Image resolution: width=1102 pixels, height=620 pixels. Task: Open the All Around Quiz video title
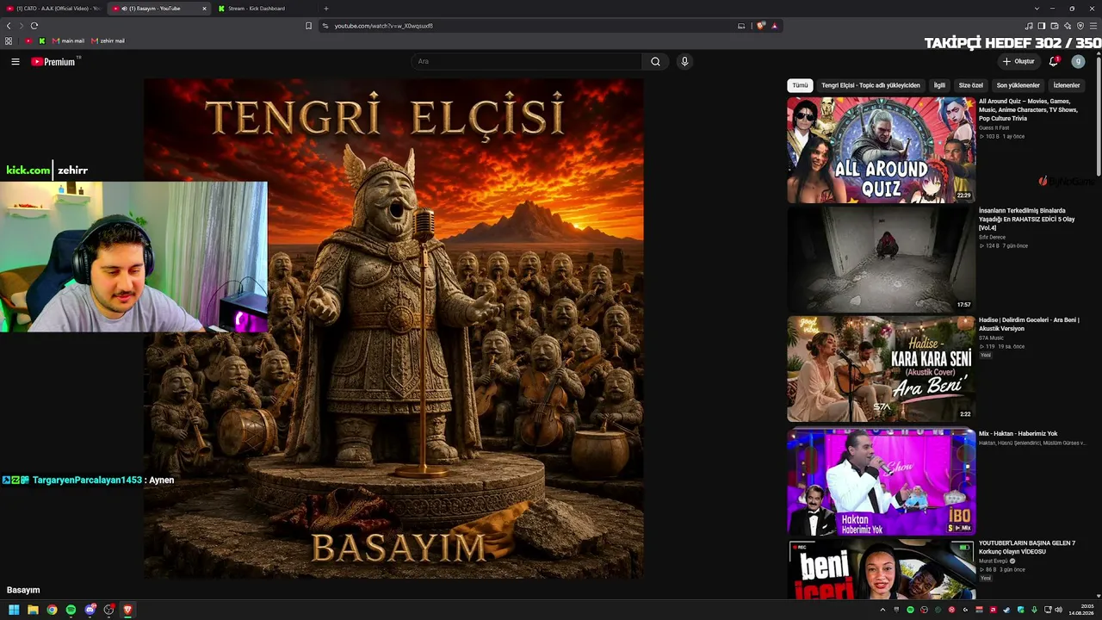[x=1028, y=109]
